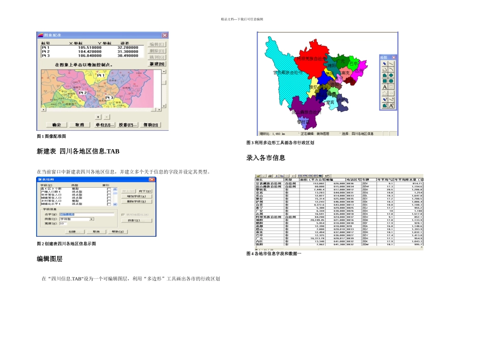This screenshot has height=342, width=484.
Task: Click 帮助[H] in registration dialog
Action: 151,125
